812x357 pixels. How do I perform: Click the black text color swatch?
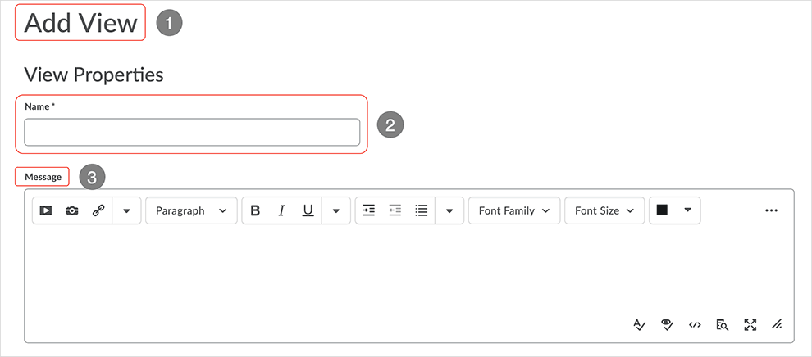[x=662, y=210]
